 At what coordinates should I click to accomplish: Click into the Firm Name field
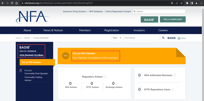point(142,38)
